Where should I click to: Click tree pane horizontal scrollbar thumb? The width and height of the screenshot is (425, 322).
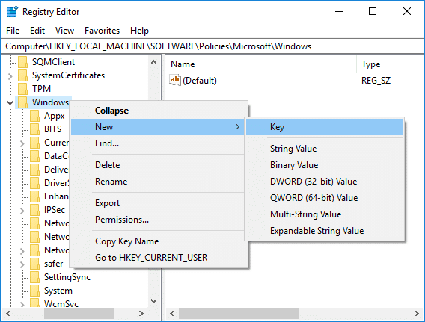click(79, 314)
